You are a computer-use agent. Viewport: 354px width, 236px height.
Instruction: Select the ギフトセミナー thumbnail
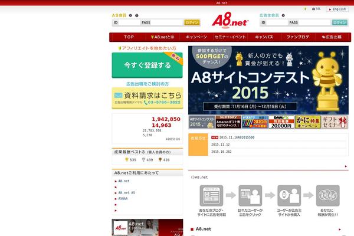335,122
